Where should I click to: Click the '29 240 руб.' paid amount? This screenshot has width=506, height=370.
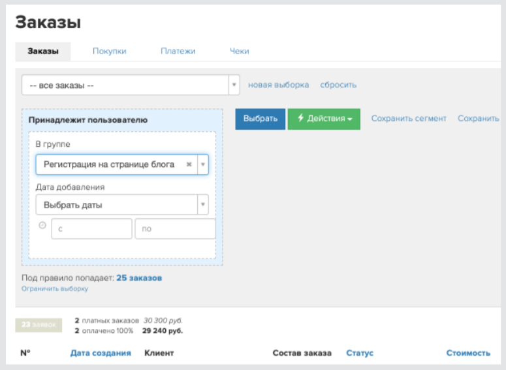pos(163,331)
